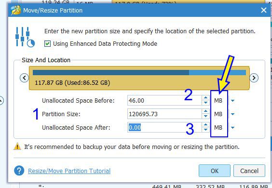
Task: Click the sliders partition resize icon
Action: point(25,37)
